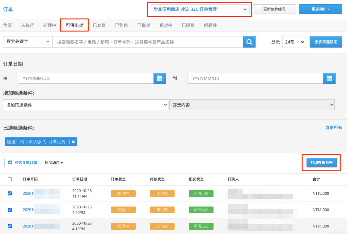Open the 筛选内容 select box
The image size is (347, 234).
(252, 105)
